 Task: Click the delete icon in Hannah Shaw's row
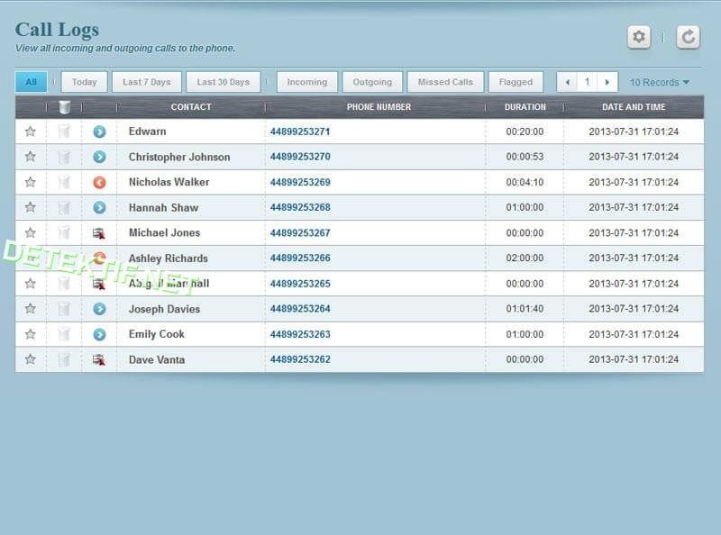[x=64, y=207]
